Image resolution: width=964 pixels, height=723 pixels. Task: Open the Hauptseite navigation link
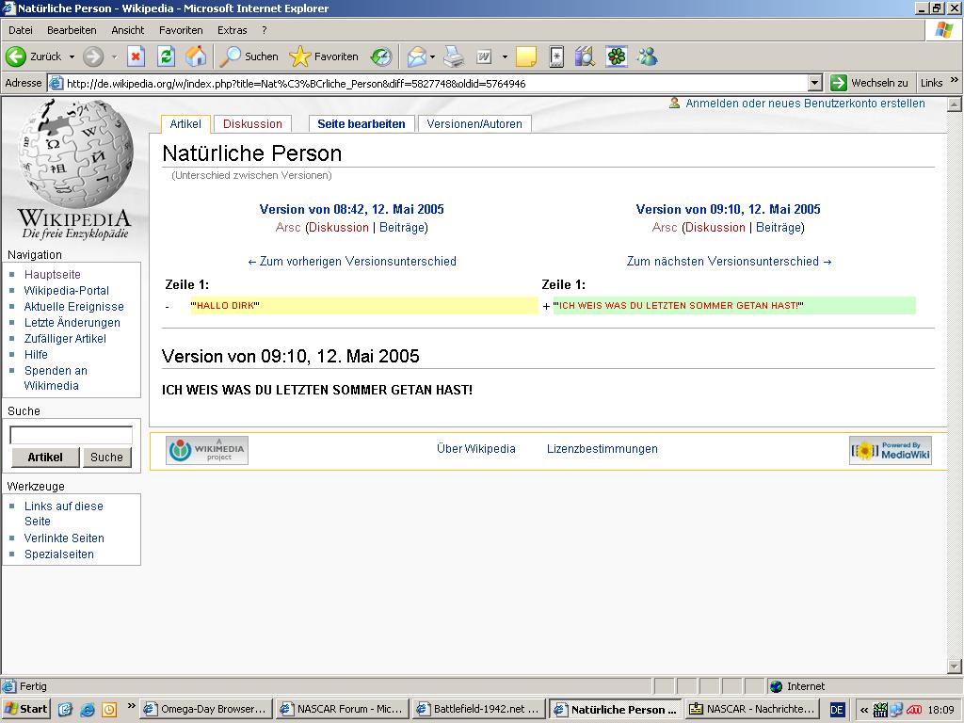click(x=53, y=275)
